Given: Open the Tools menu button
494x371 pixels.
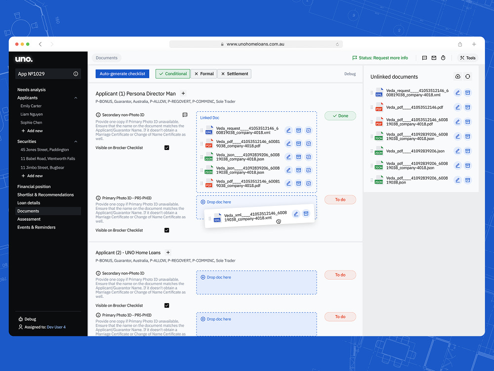Looking at the screenshot, I should point(467,58).
